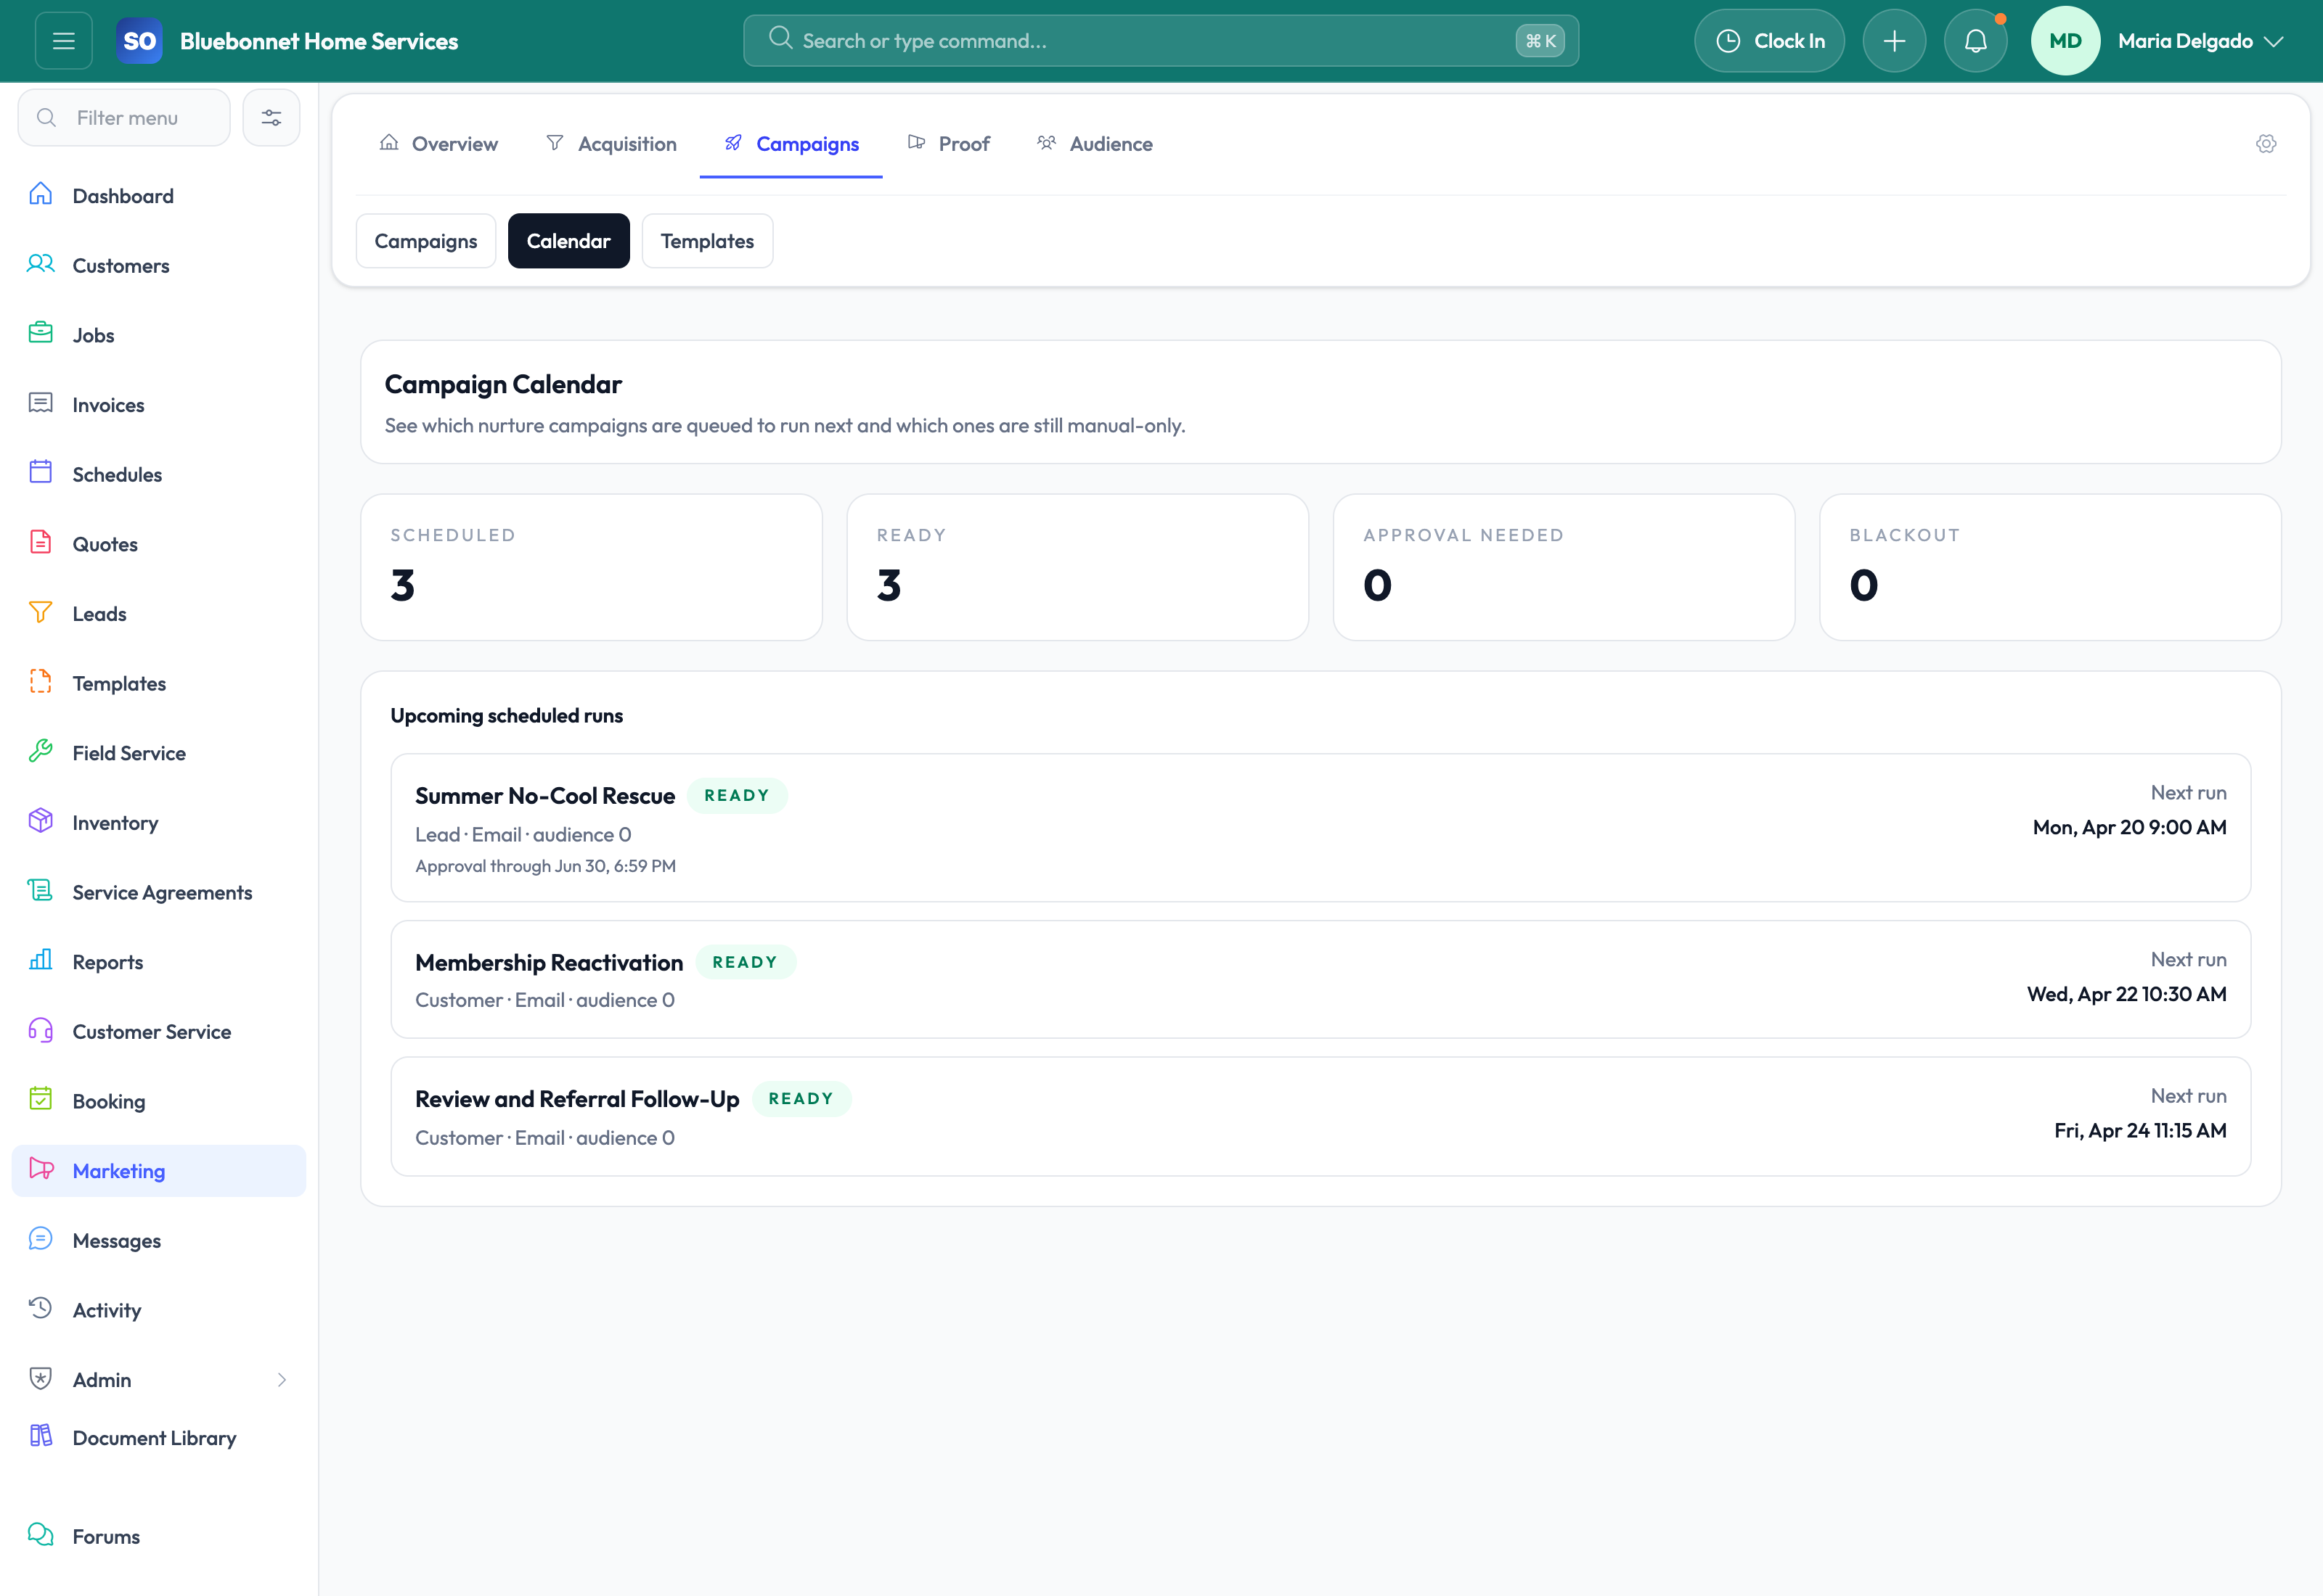The width and height of the screenshot is (2323, 1596).
Task: Open the Maria Delgado account dropdown
Action: (2200, 41)
